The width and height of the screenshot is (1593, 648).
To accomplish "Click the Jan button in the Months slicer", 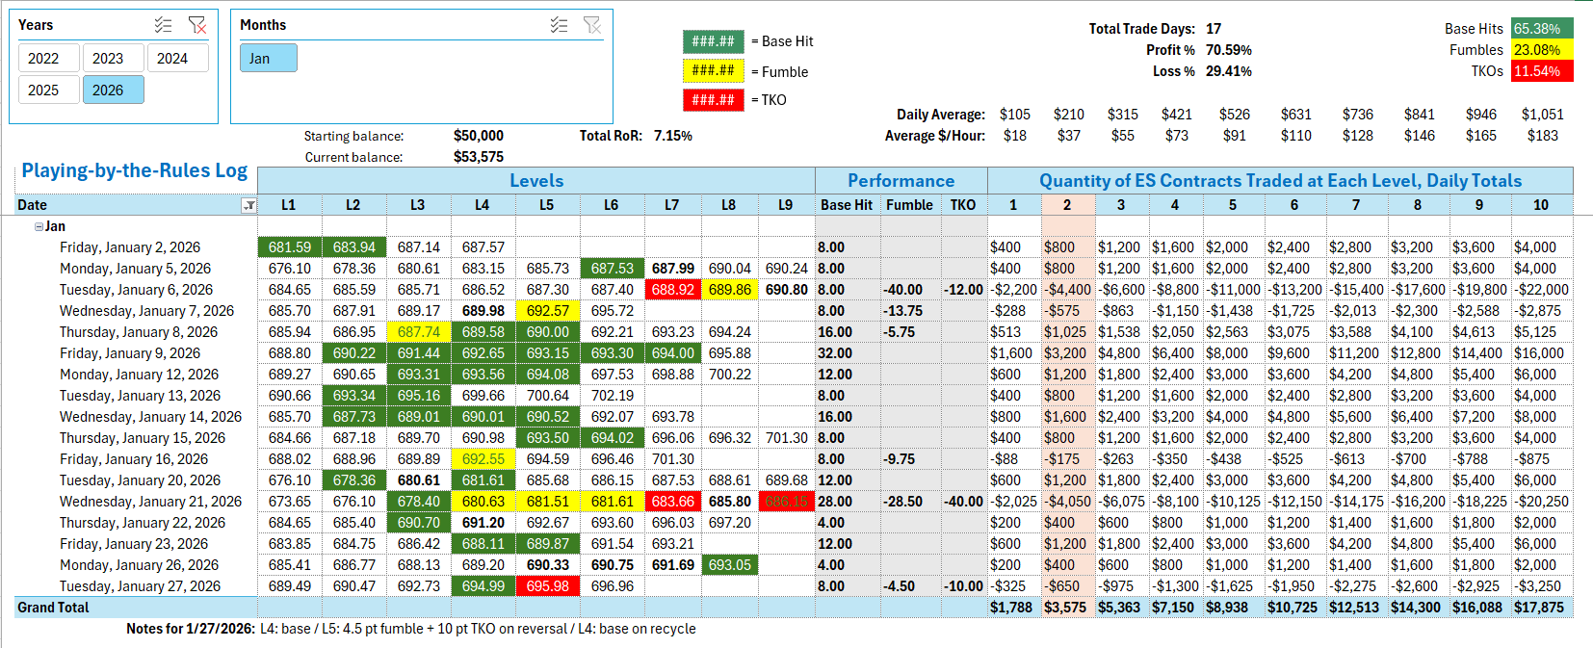I will coord(260,59).
